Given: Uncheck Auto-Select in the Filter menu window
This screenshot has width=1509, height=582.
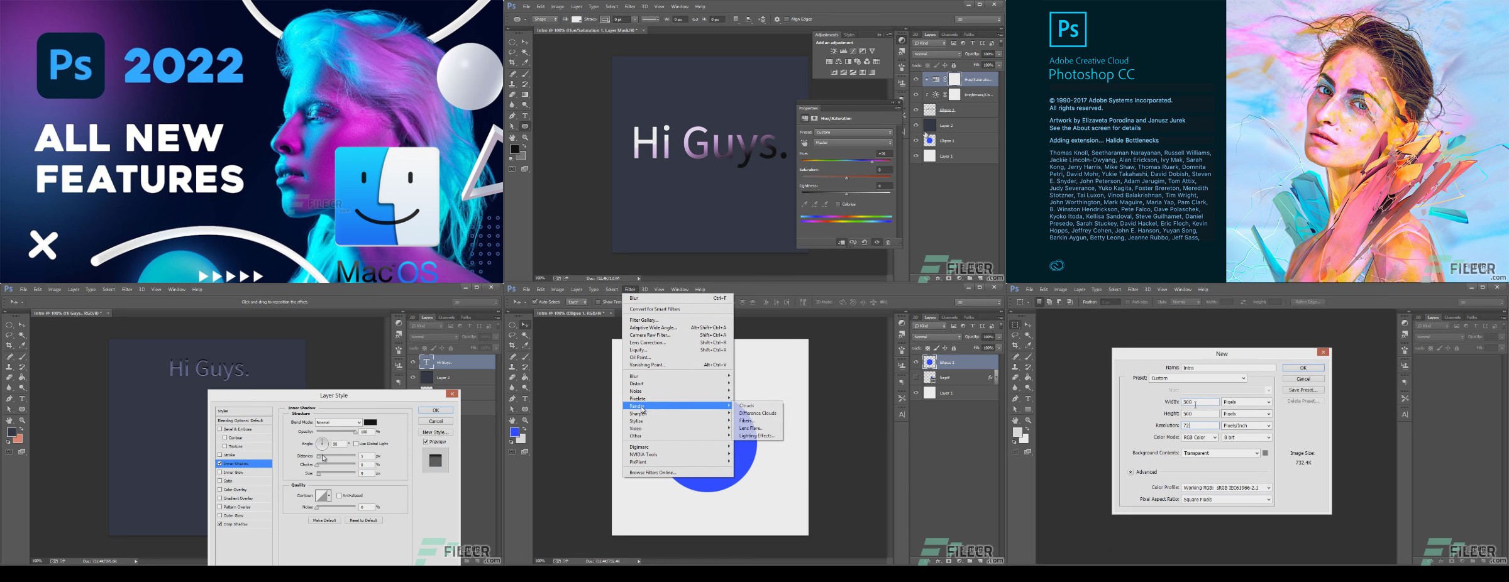Looking at the screenshot, I should 535,302.
